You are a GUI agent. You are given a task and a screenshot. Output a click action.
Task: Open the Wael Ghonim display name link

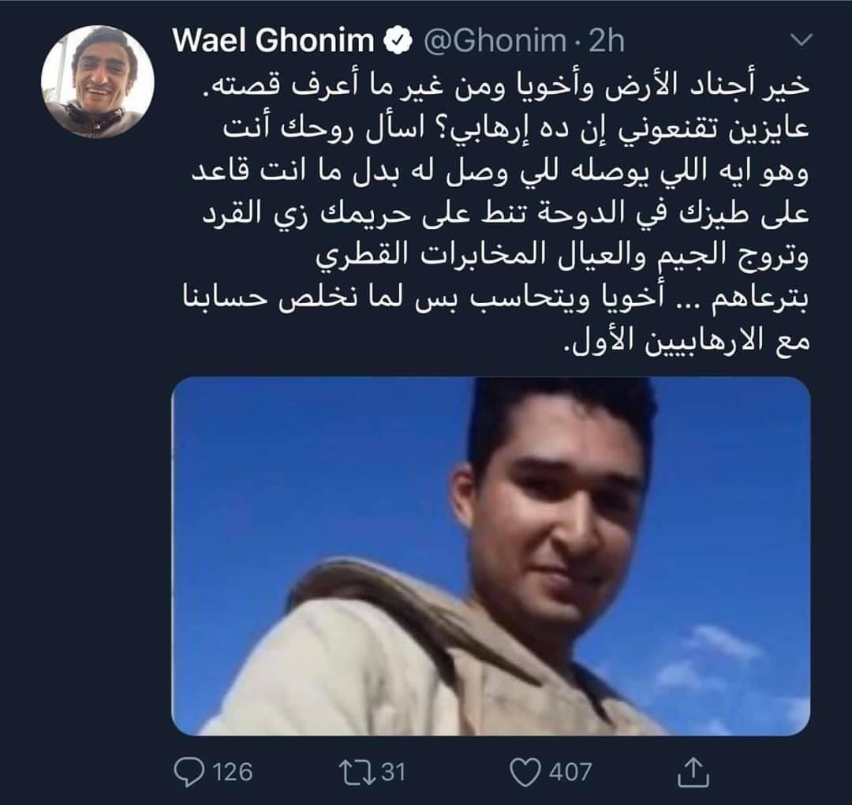click(274, 41)
